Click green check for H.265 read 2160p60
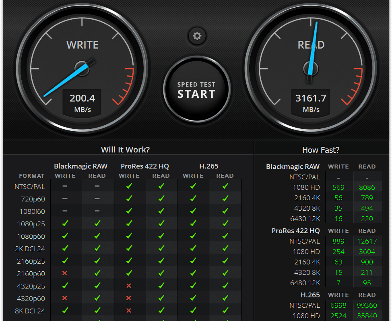This screenshot has width=392, height=321. click(225, 273)
